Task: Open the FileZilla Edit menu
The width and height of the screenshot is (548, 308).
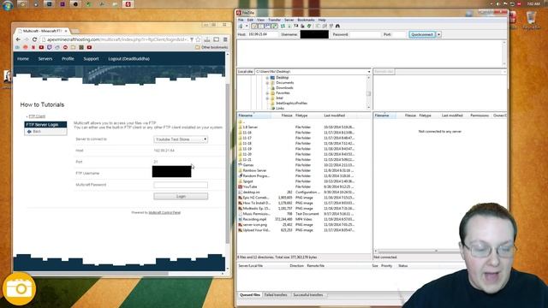Action: (250, 20)
